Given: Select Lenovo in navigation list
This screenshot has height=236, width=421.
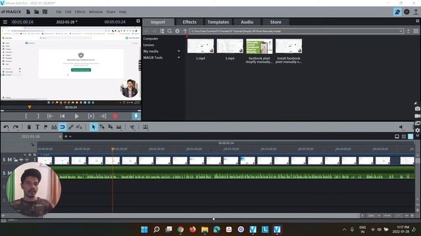Looking at the screenshot, I should [149, 45].
